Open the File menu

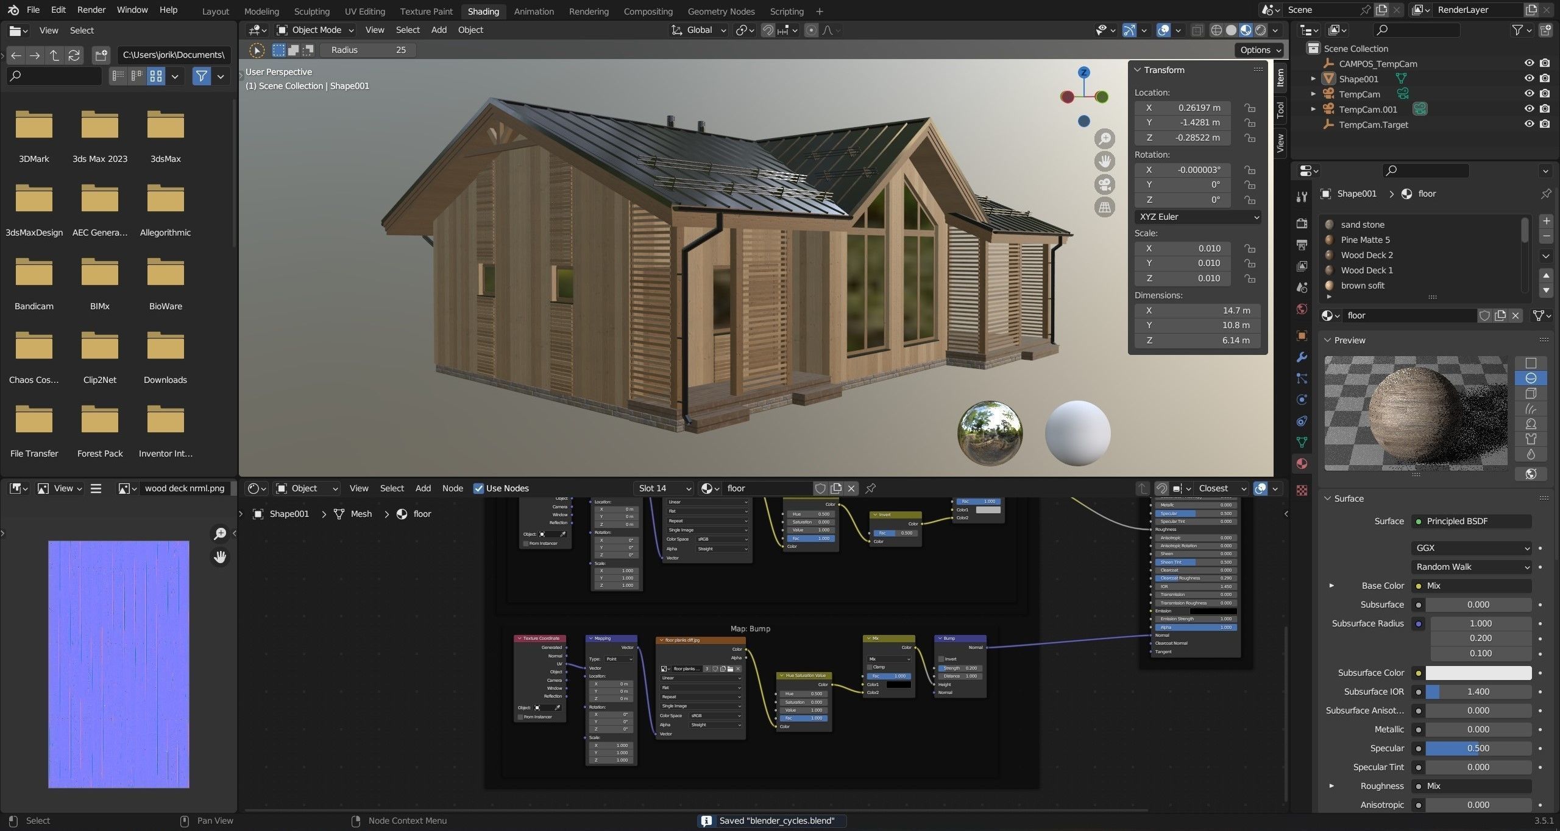coord(33,10)
